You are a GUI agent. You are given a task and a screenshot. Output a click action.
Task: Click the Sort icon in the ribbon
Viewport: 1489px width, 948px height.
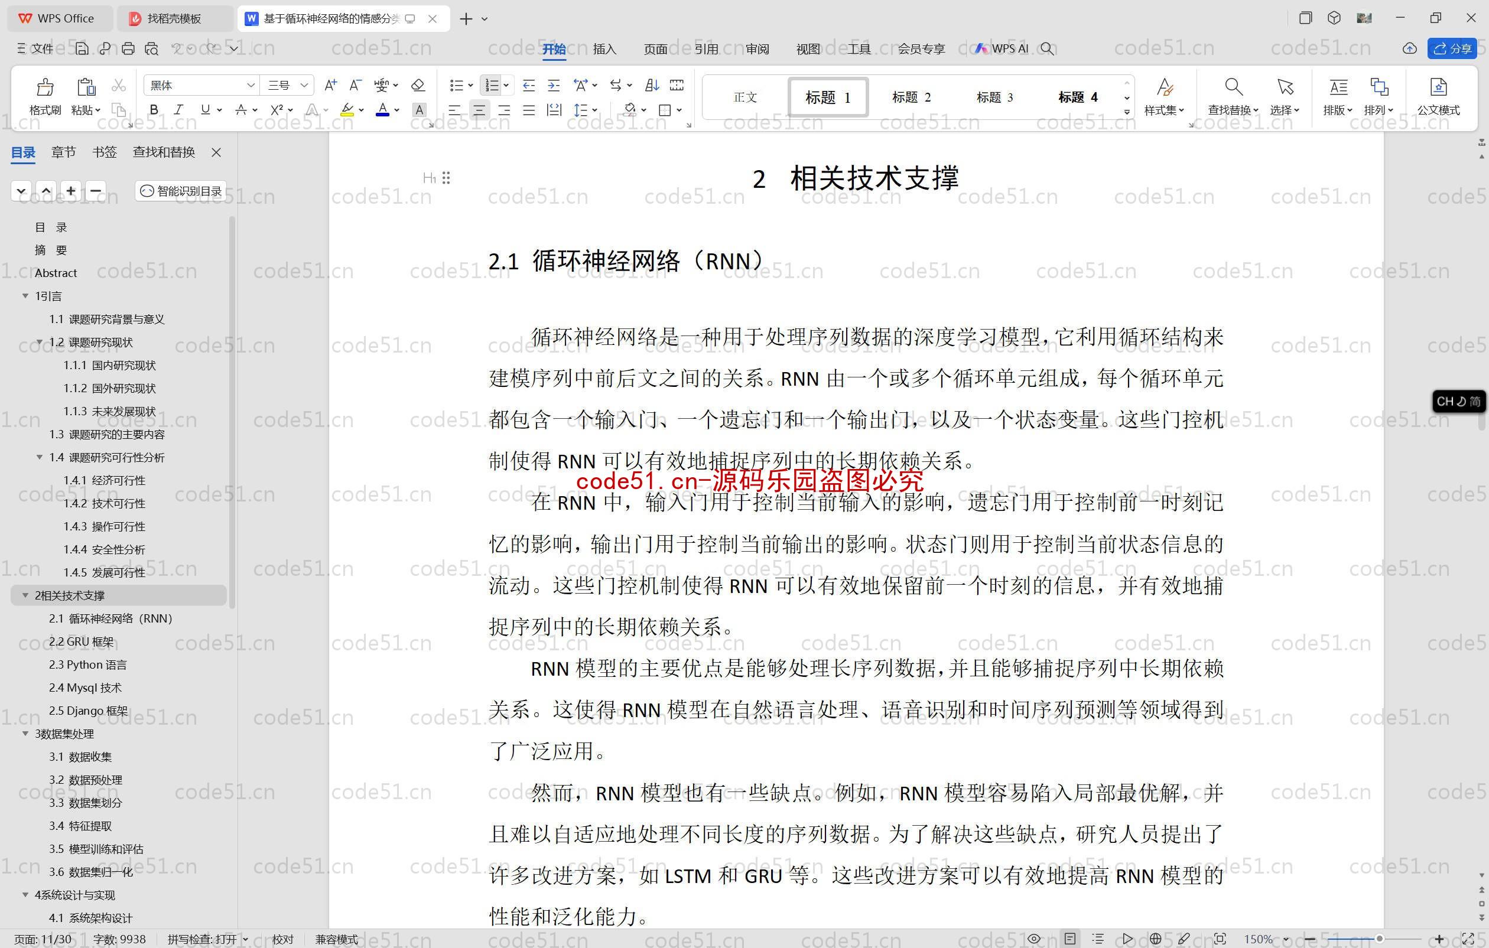652,85
